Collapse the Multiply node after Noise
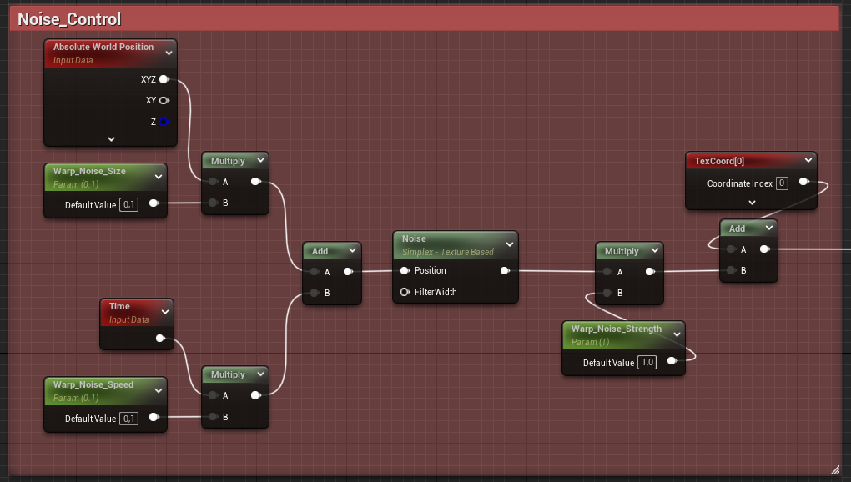 [655, 250]
